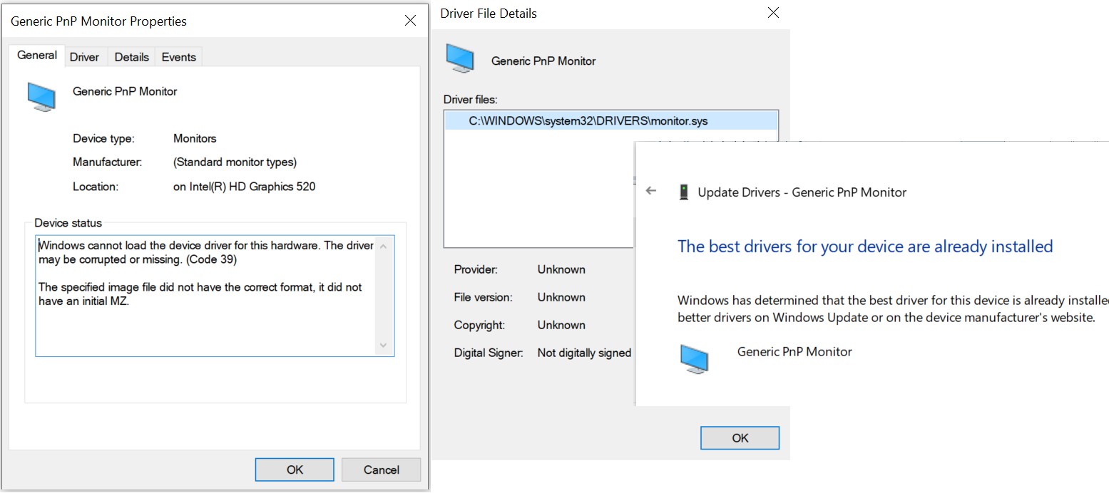Screen dimensions: 1109x493
Task: Switch to the General tab
Action: tap(37, 56)
